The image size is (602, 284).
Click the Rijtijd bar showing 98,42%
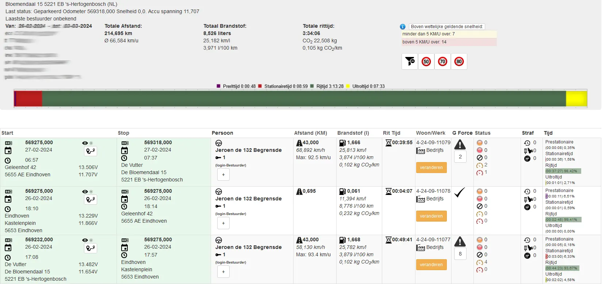coord(563,171)
